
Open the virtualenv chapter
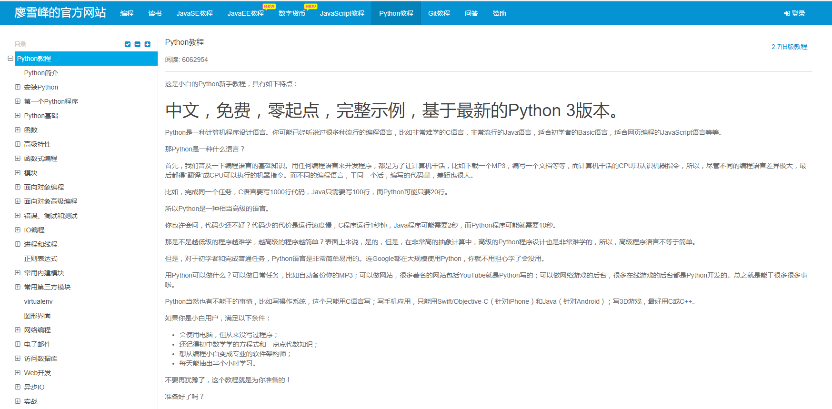(38, 301)
